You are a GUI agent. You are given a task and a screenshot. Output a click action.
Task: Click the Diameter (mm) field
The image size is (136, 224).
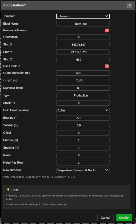pyautogui.click(x=83, y=88)
